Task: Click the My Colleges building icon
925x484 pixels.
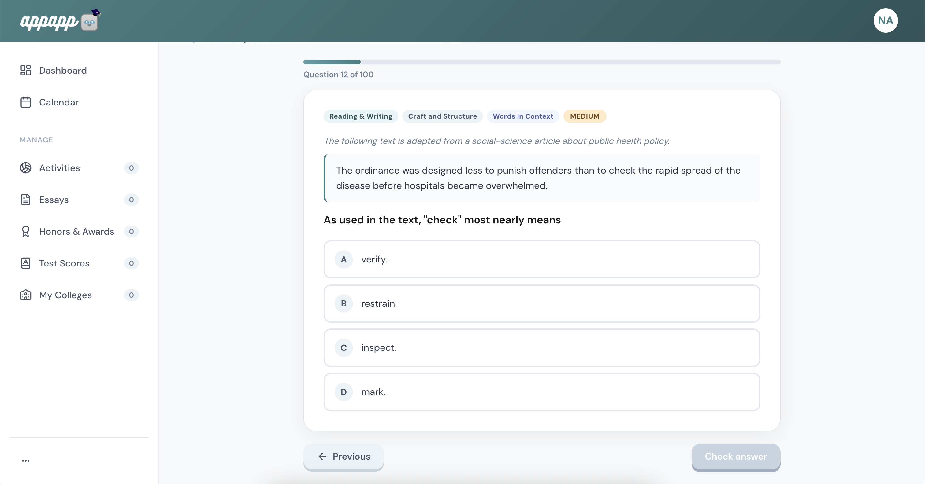Action: [25, 295]
